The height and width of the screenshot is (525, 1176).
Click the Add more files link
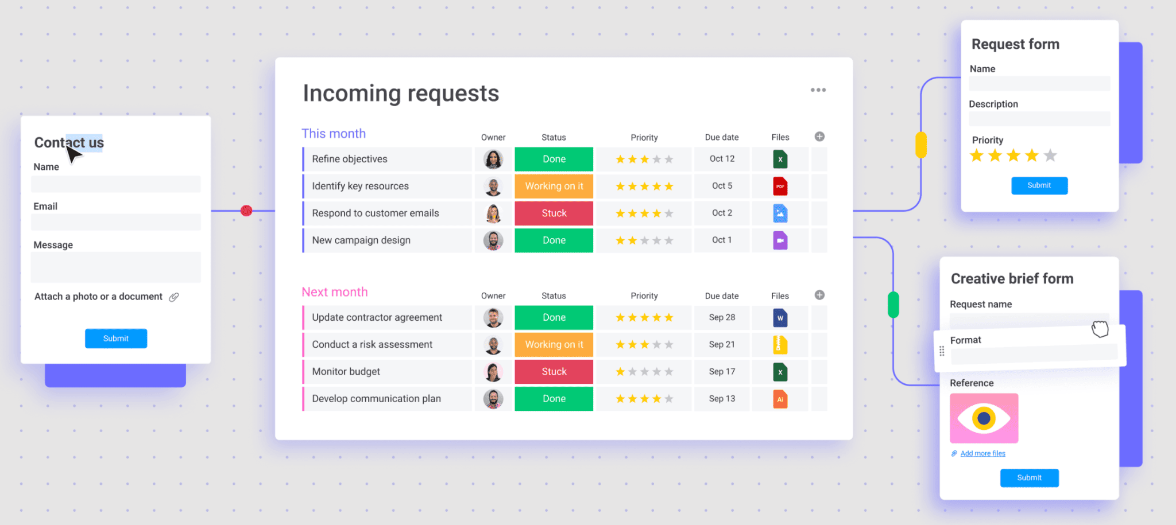(982, 453)
